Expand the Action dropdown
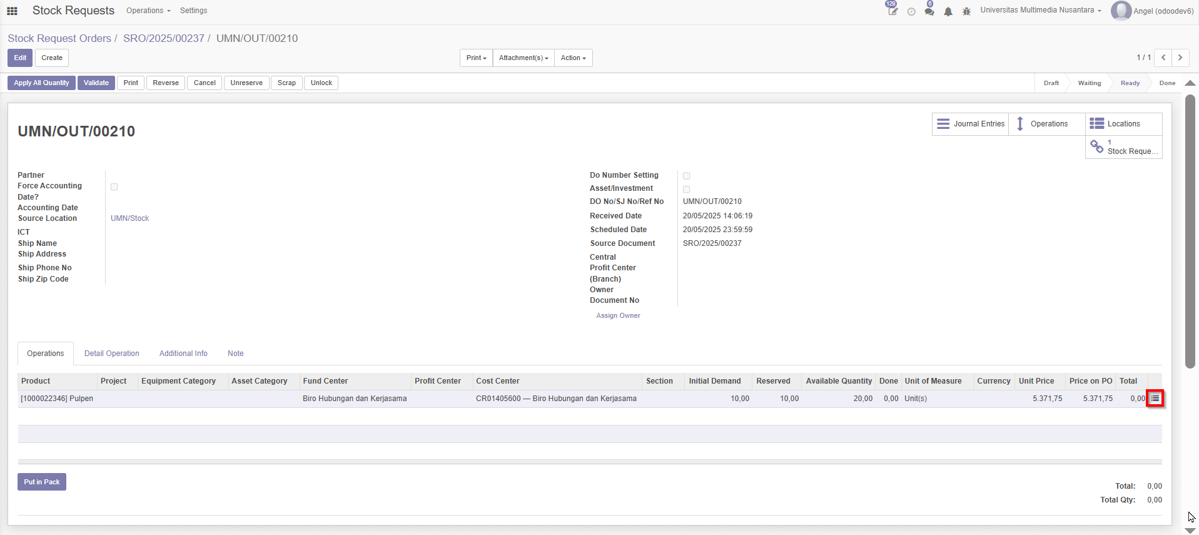 (573, 58)
